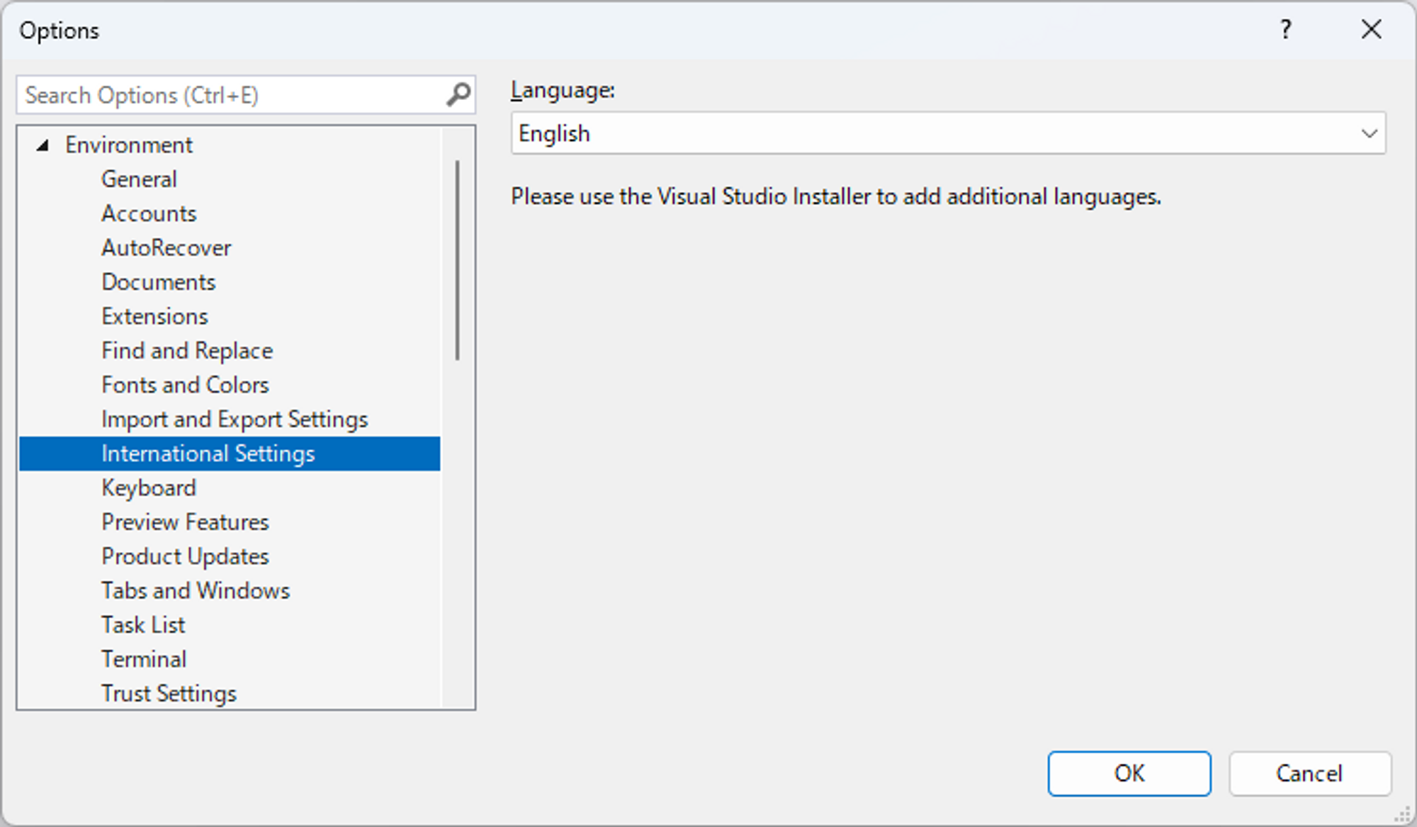Collapse the Environment tree node
Screen dimensions: 1417x827
43,145
